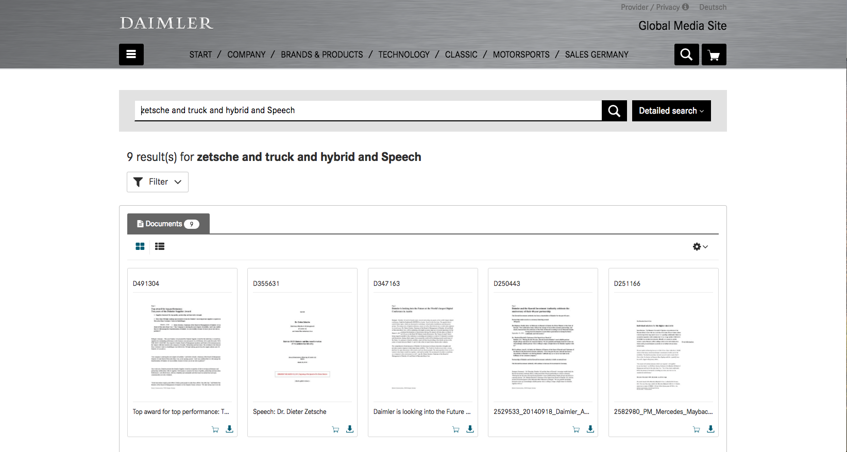This screenshot has height=452, width=847.
Task: Open 'Speech: Dr. Dieter Zetsche' title
Action: pyautogui.click(x=290, y=412)
